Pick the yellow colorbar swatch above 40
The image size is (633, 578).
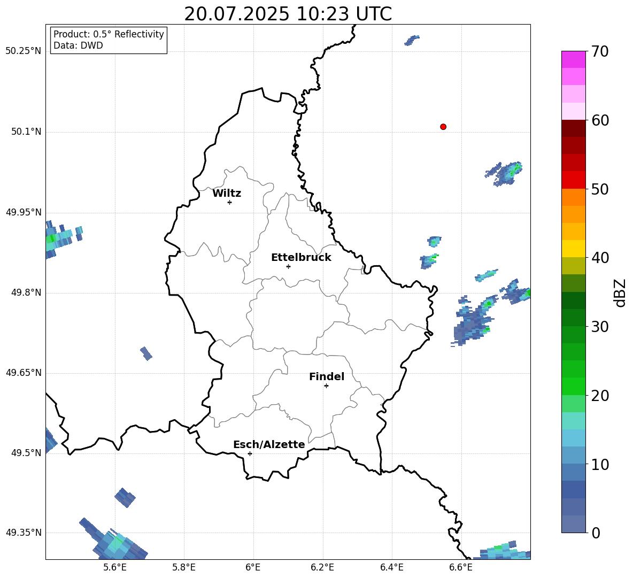(x=574, y=249)
